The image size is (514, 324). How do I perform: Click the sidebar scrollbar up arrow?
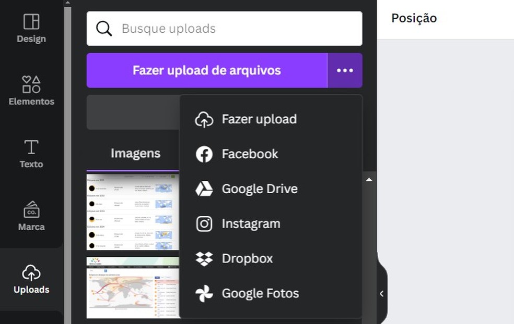67,3
